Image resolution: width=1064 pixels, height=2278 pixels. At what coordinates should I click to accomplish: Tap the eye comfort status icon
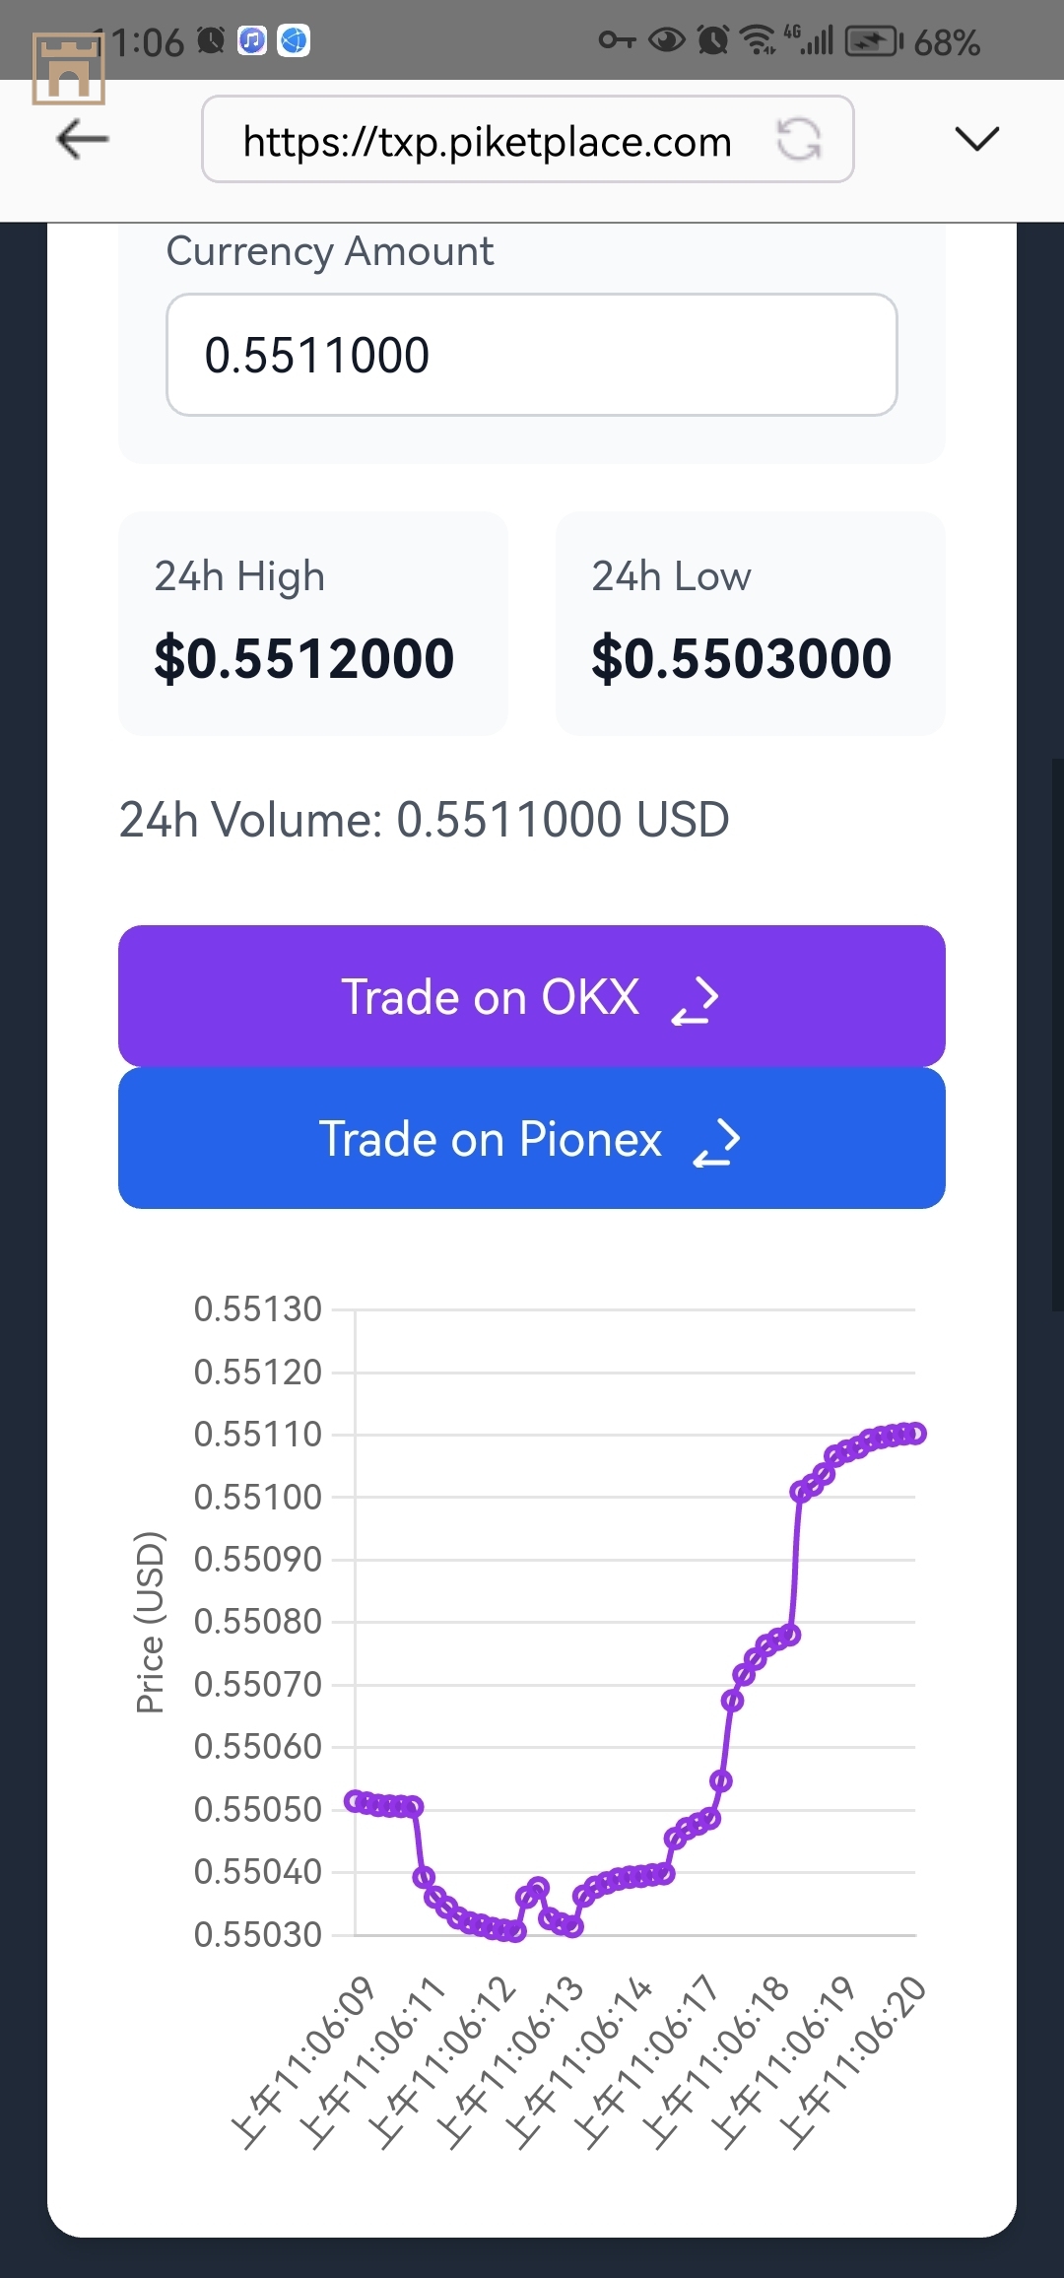point(667,41)
